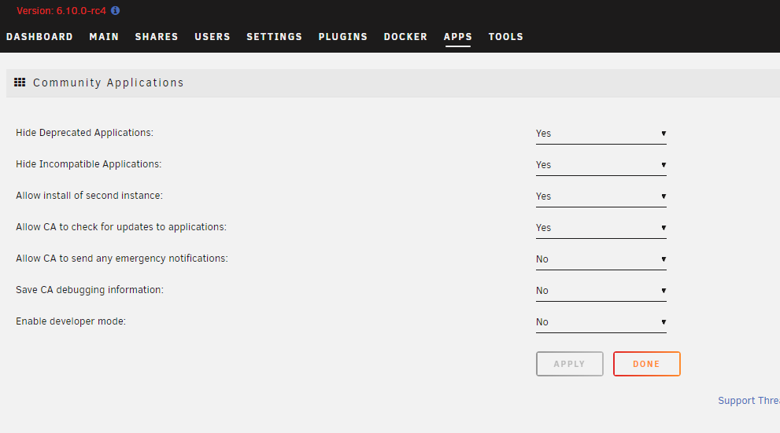Click the Version 6.10.0-rc4 text
Image resolution: width=780 pixels, height=433 pixels.
click(x=61, y=11)
